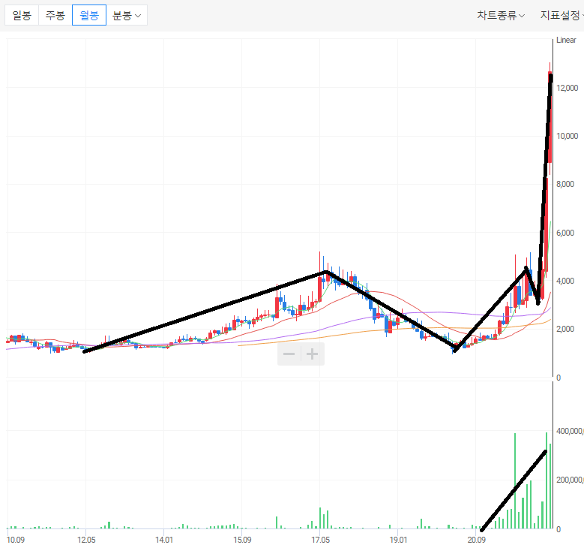Click the Linear scale label
The width and height of the screenshot is (584, 548).
click(566, 40)
